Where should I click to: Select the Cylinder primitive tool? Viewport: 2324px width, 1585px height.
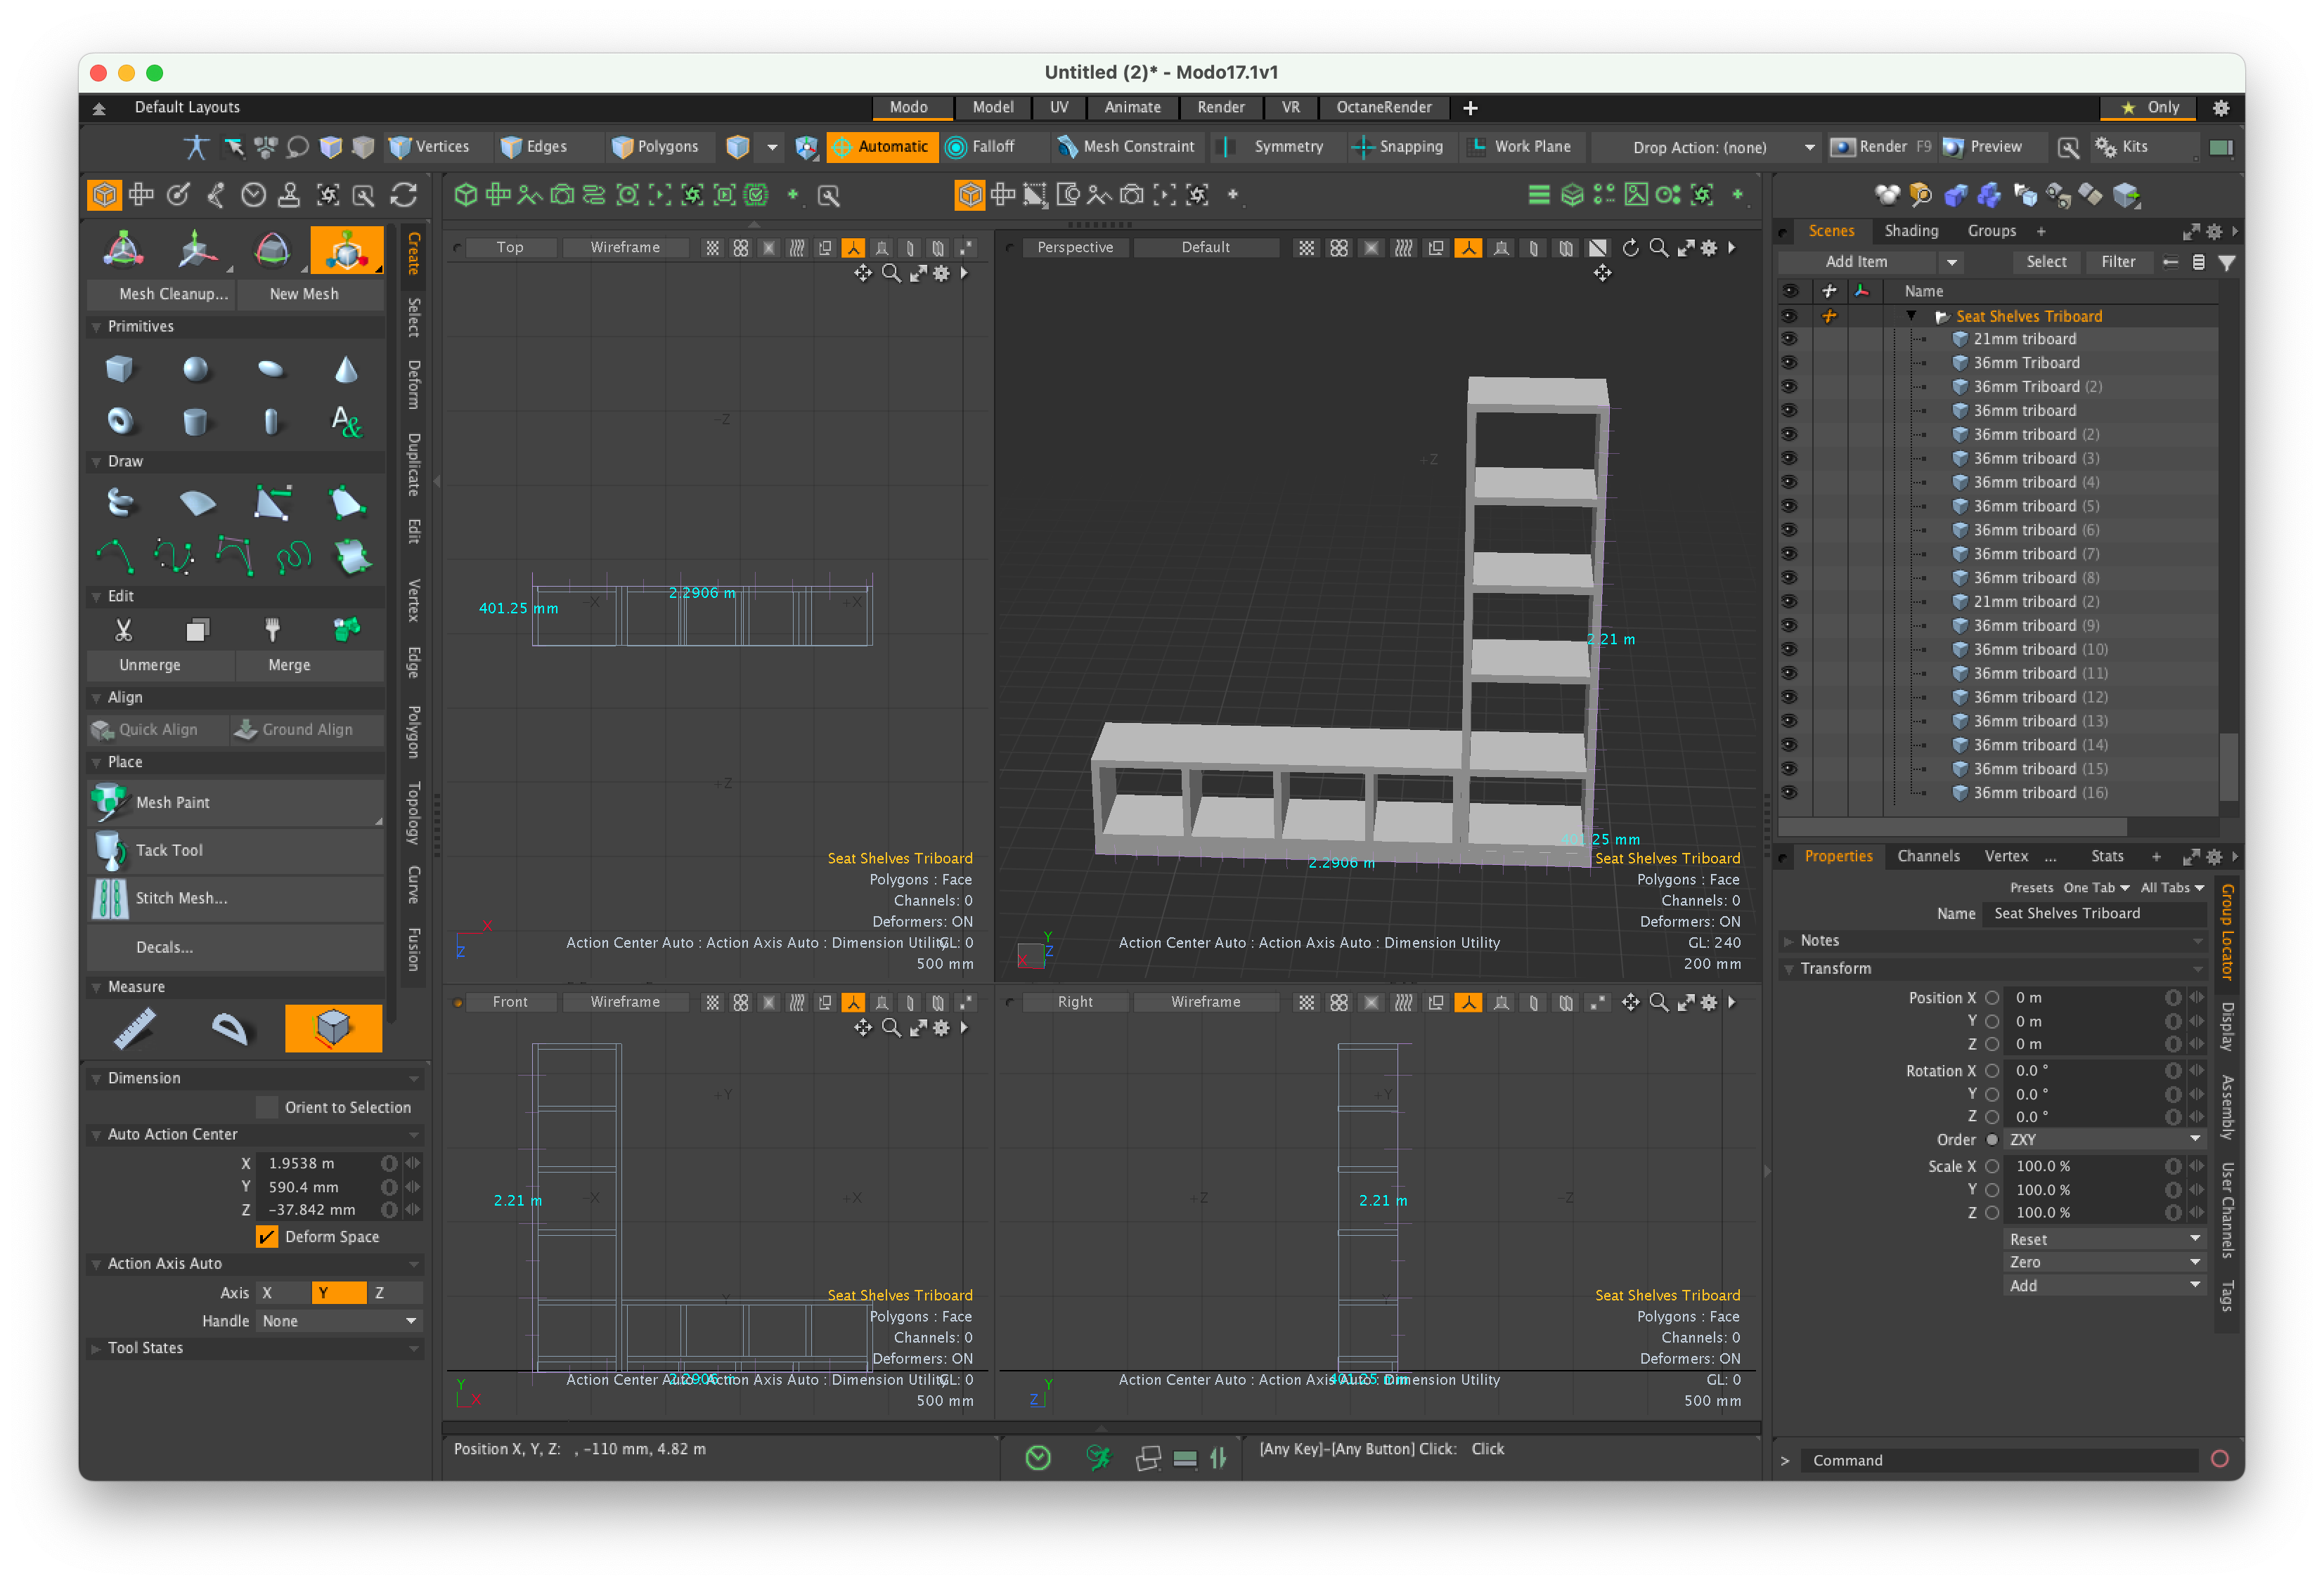[196, 421]
